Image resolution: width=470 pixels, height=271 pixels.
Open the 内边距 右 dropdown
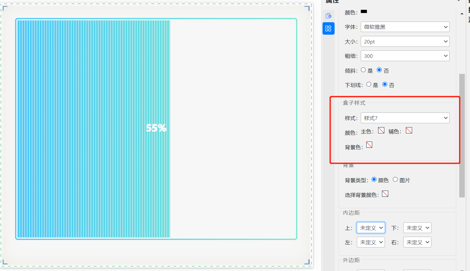[417, 242]
